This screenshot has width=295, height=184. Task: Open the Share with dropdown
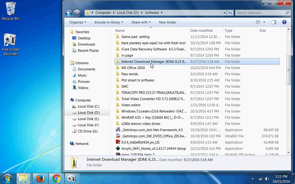tap(141, 22)
